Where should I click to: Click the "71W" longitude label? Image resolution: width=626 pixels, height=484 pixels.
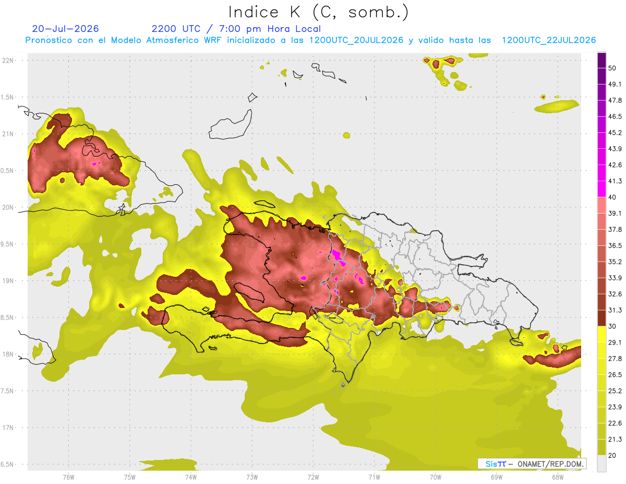374,477
